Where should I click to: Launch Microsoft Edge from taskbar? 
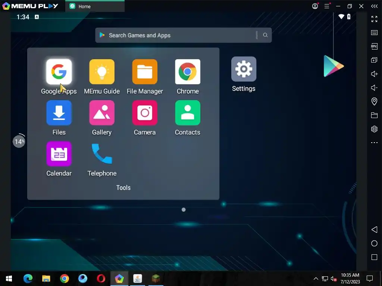[28, 279]
